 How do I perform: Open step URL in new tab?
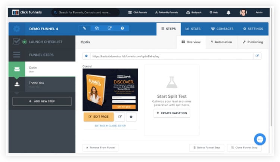tap(257, 56)
